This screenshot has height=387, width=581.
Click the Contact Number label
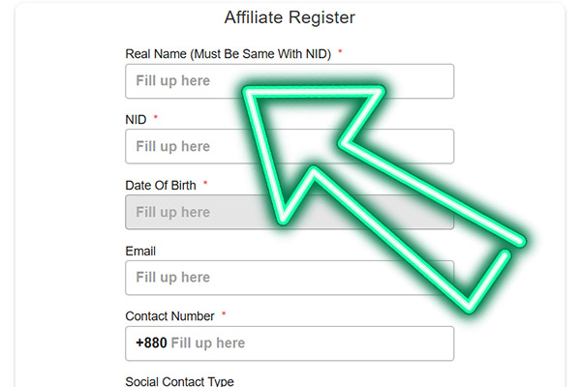[x=169, y=315]
